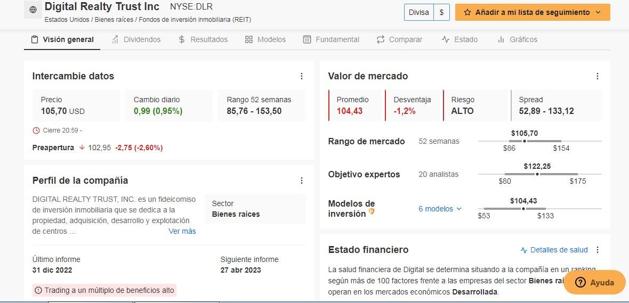Click the Promedio 104,43 value
Screen dimensions: 629x303
coord(349,111)
